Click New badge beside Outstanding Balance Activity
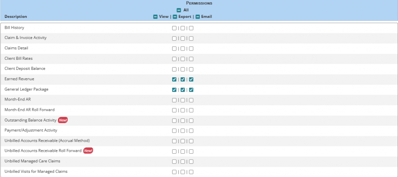 click(x=63, y=120)
